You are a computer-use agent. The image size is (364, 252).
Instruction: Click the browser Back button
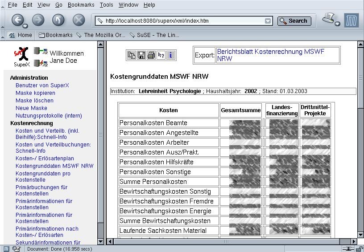click(17, 20)
